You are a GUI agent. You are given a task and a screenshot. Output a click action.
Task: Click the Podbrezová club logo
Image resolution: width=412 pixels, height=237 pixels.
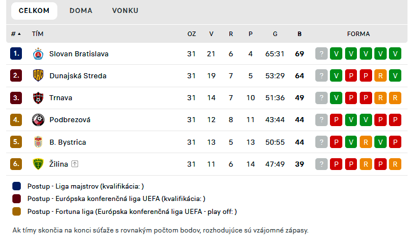[38, 120]
